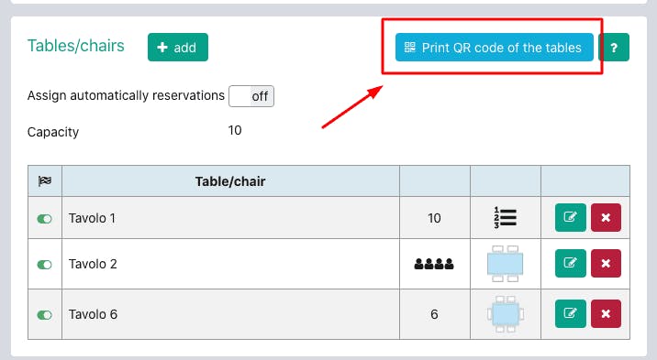Delete the Tavolo 1 table
Screen dimensions: 657x360
606,217
